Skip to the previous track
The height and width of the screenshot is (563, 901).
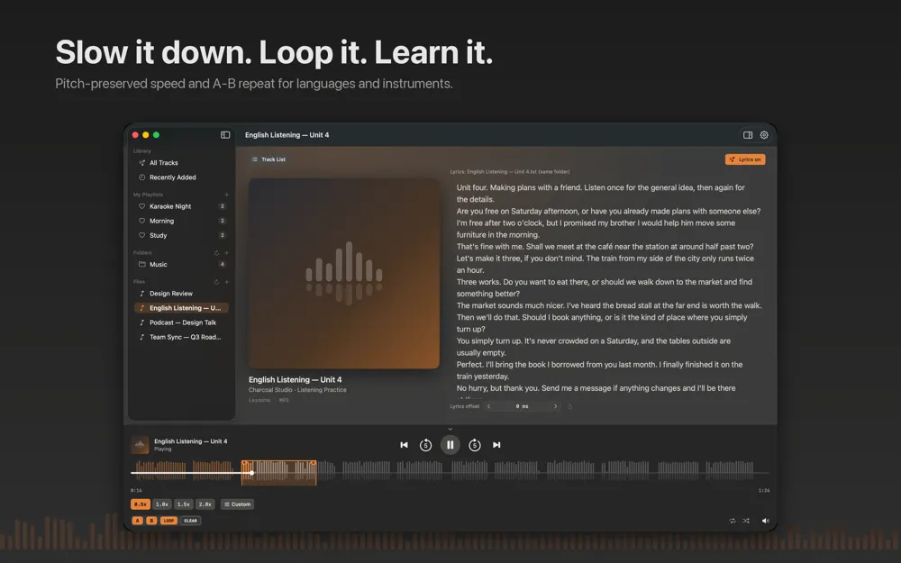tap(404, 445)
